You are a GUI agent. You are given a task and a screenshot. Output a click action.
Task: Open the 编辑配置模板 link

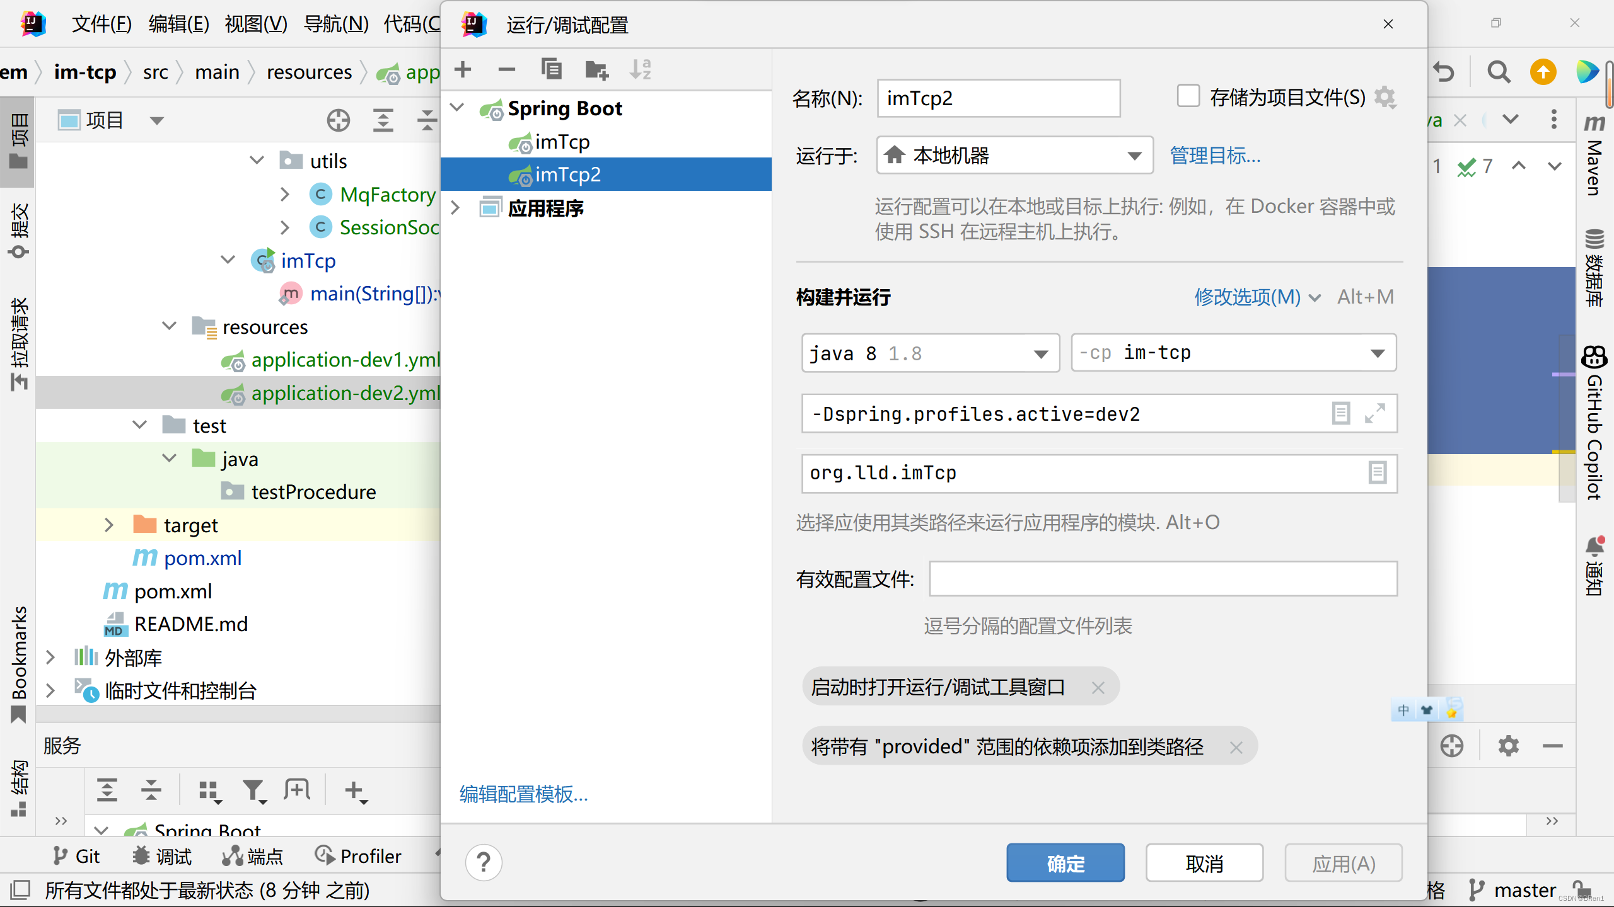(523, 794)
